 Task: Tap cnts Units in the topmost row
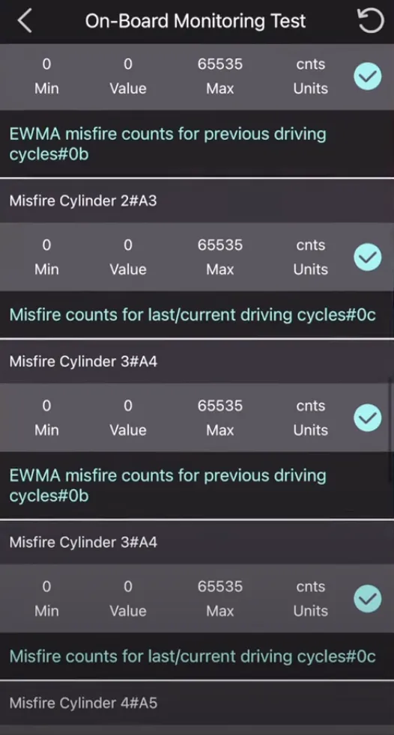click(x=311, y=76)
